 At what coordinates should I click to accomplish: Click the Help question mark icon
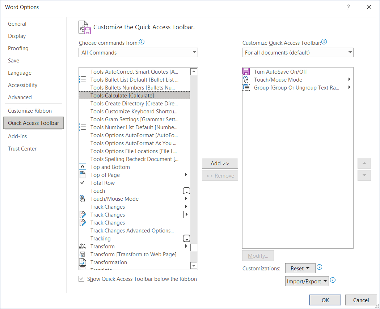pyautogui.click(x=348, y=7)
